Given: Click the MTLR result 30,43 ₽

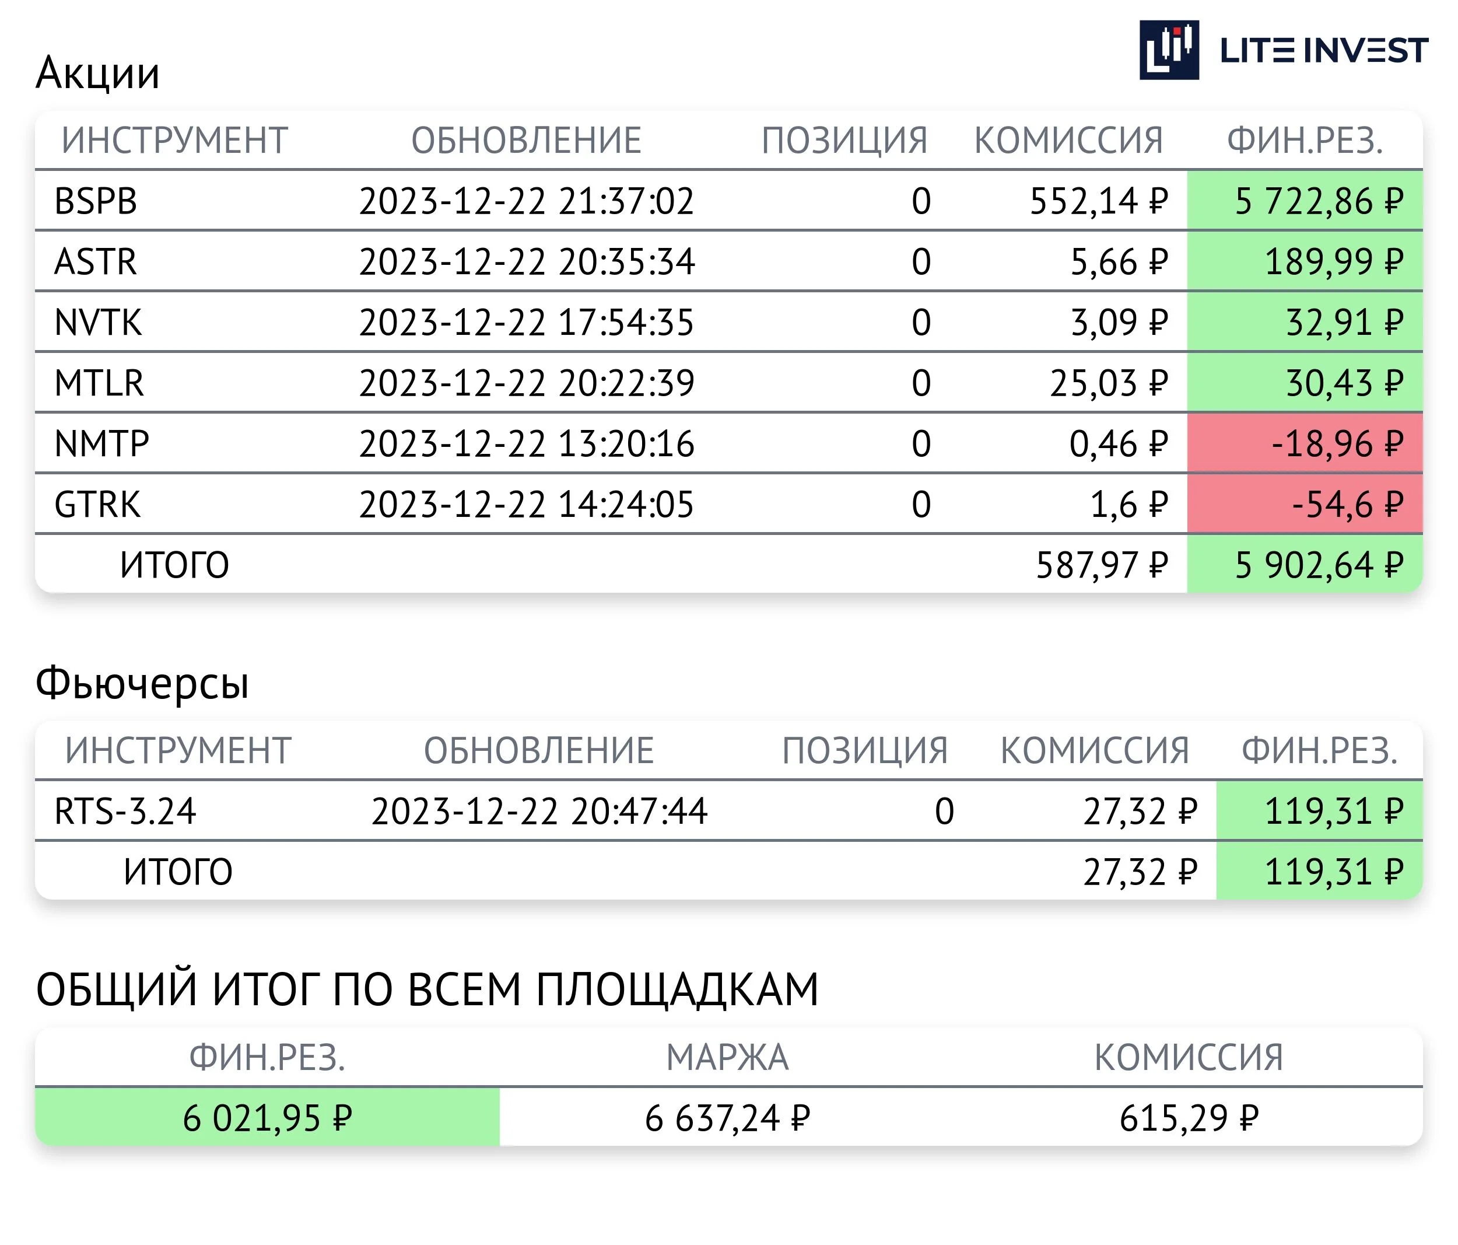Looking at the screenshot, I should (x=1345, y=383).
